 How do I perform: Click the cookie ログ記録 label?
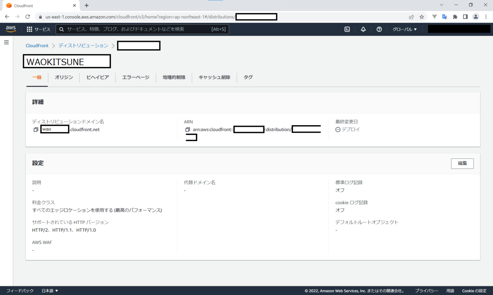pyautogui.click(x=351, y=203)
